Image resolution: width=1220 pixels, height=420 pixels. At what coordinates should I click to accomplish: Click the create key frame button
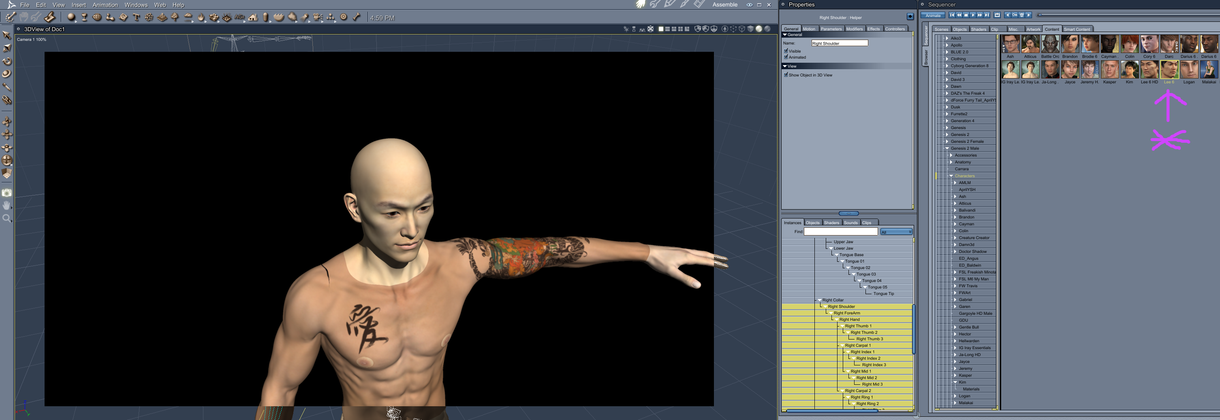[x=1015, y=15]
